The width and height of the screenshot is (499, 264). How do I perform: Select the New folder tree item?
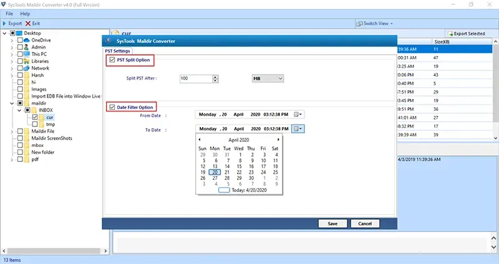coord(42,152)
